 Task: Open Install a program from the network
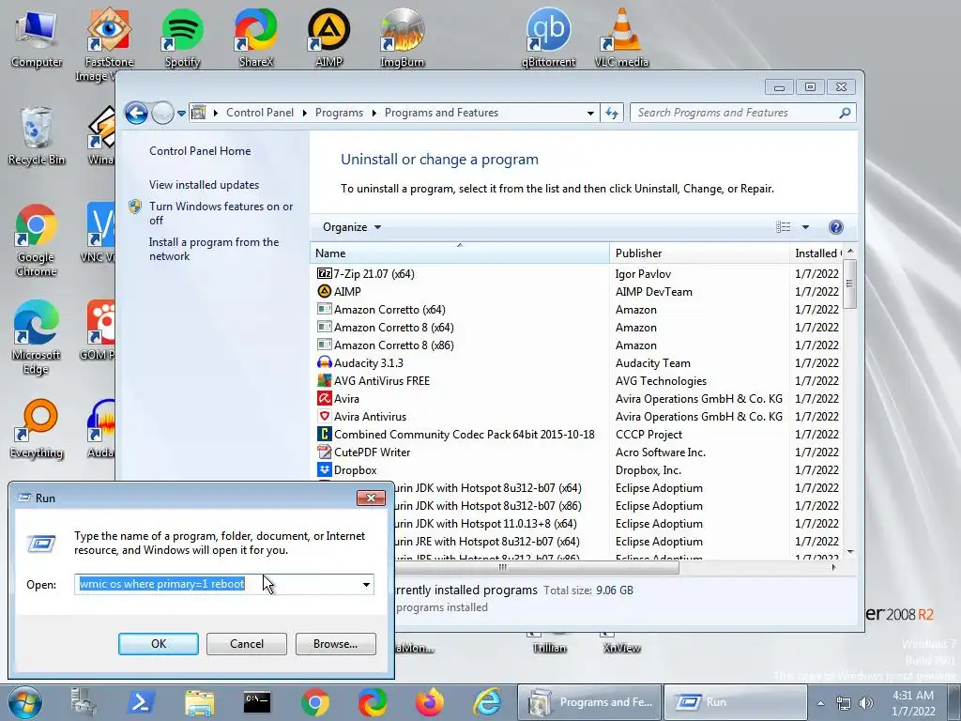click(x=214, y=249)
